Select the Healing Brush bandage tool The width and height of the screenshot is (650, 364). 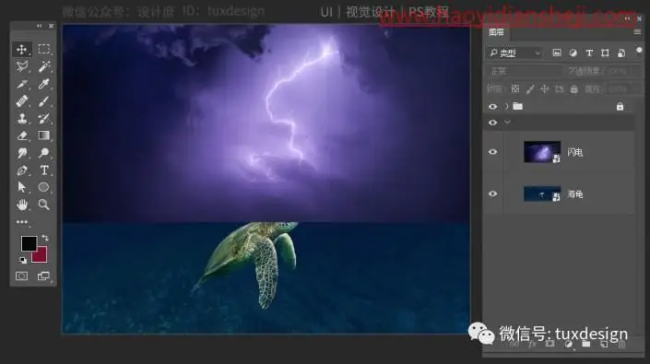[21, 101]
